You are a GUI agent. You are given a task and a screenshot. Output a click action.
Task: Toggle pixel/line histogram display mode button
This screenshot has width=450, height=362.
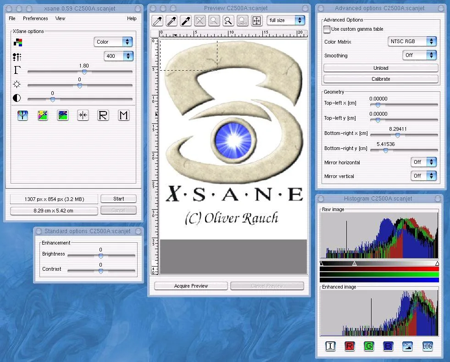[x=407, y=346]
